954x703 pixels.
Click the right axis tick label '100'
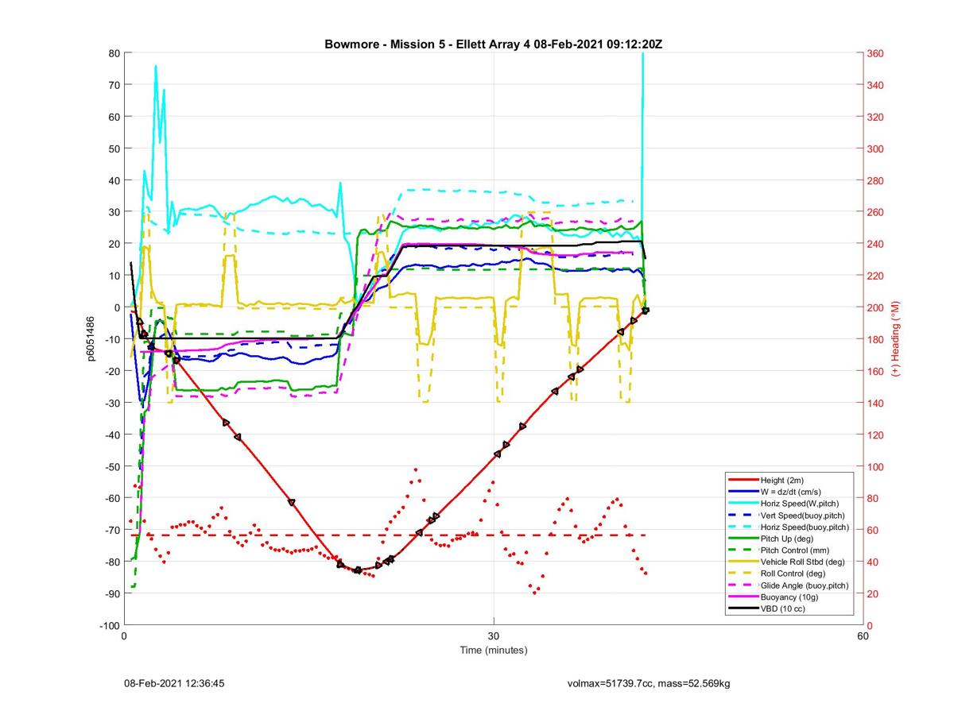(x=874, y=466)
